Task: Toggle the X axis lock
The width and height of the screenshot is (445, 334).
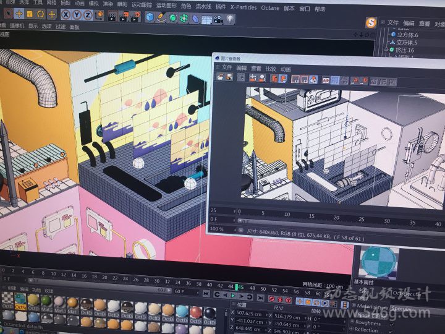Action: pyautogui.click(x=66, y=14)
